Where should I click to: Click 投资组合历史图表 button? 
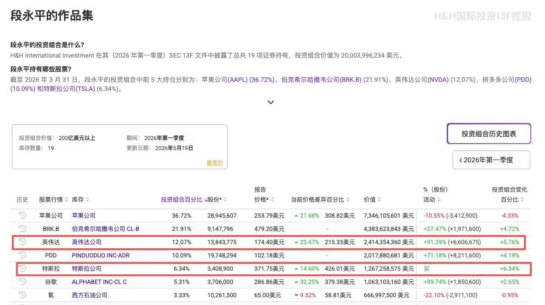pyautogui.click(x=489, y=134)
